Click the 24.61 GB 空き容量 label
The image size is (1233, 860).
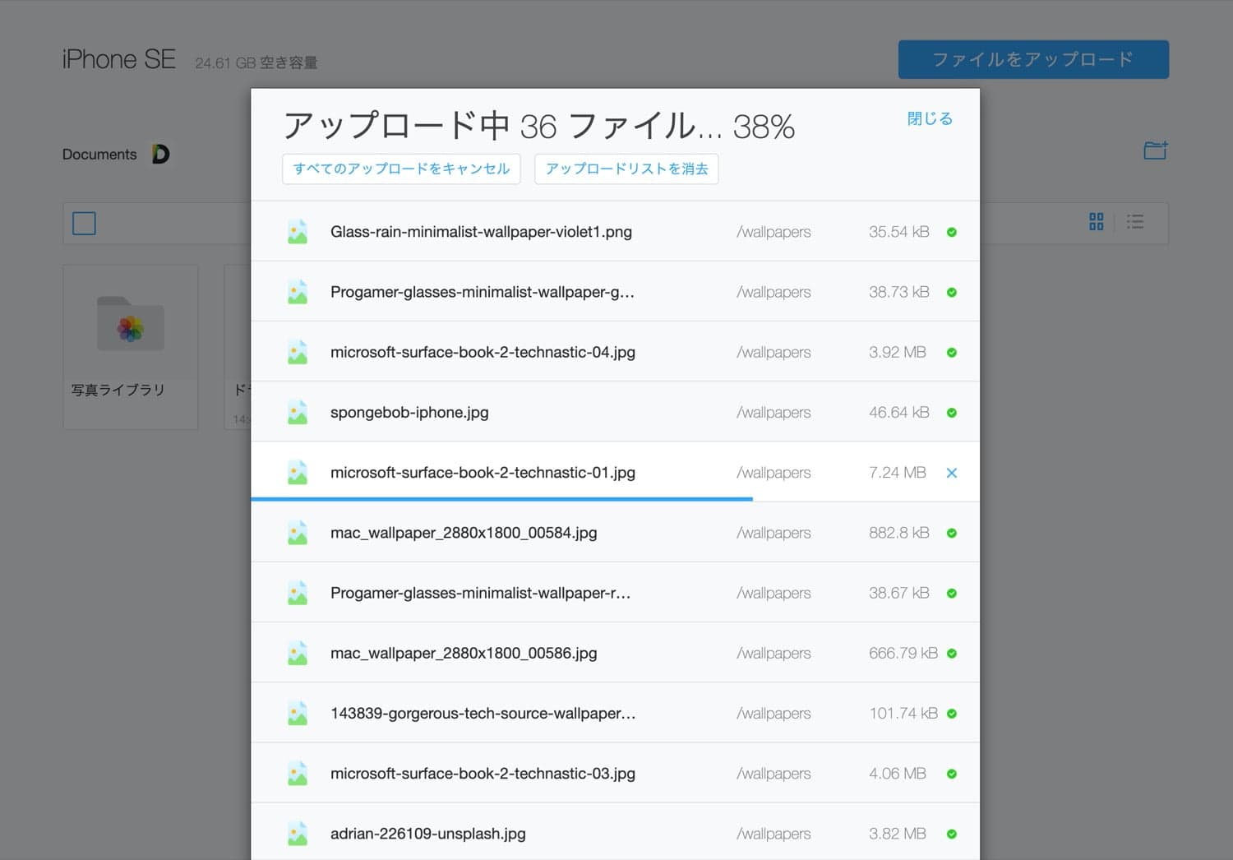pyautogui.click(x=256, y=62)
